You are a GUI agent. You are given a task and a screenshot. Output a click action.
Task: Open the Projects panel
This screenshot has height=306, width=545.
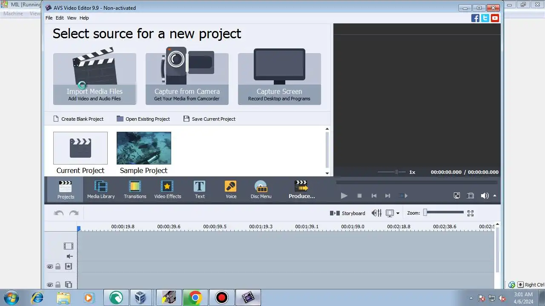click(66, 190)
